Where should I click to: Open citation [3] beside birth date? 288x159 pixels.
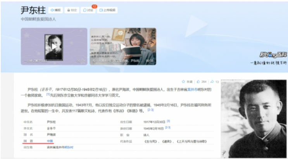168,121
